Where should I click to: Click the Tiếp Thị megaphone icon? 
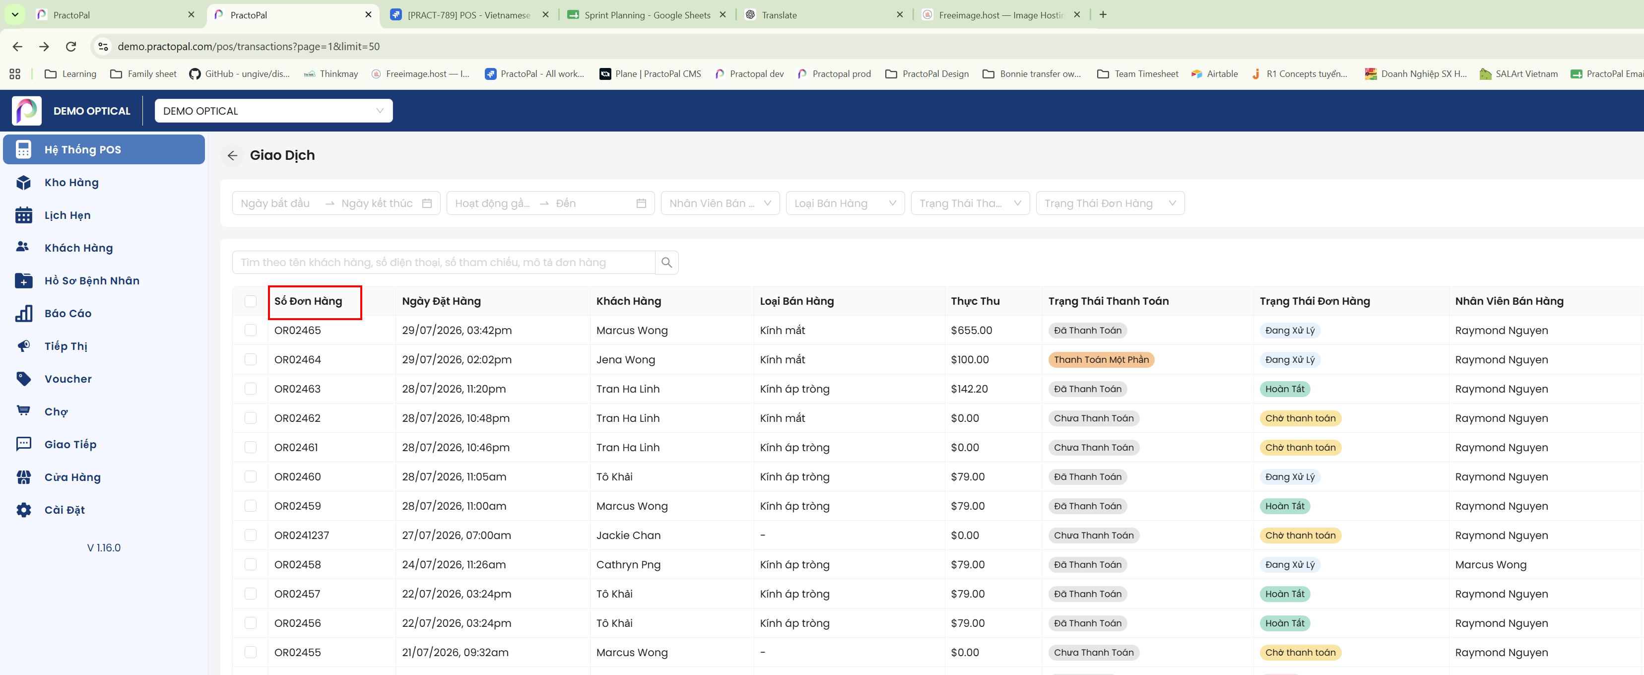point(24,346)
